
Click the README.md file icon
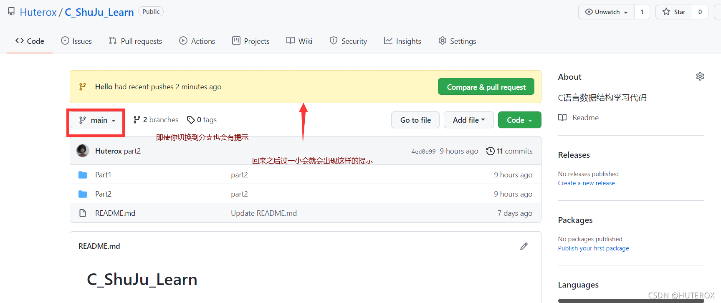tap(83, 213)
